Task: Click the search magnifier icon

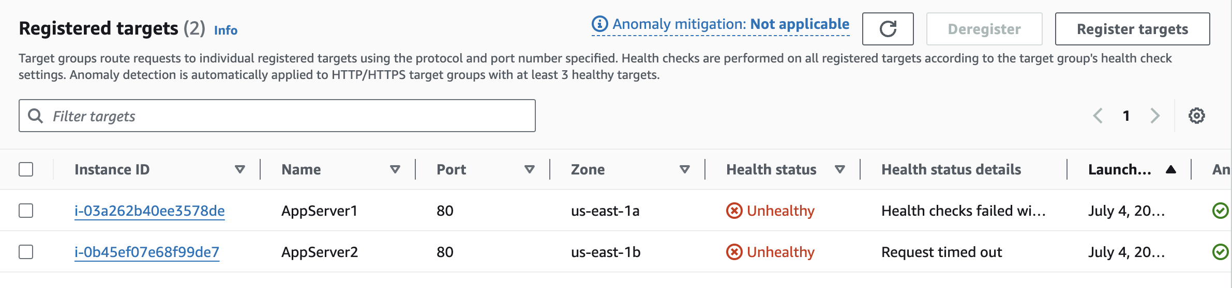Action: click(35, 116)
